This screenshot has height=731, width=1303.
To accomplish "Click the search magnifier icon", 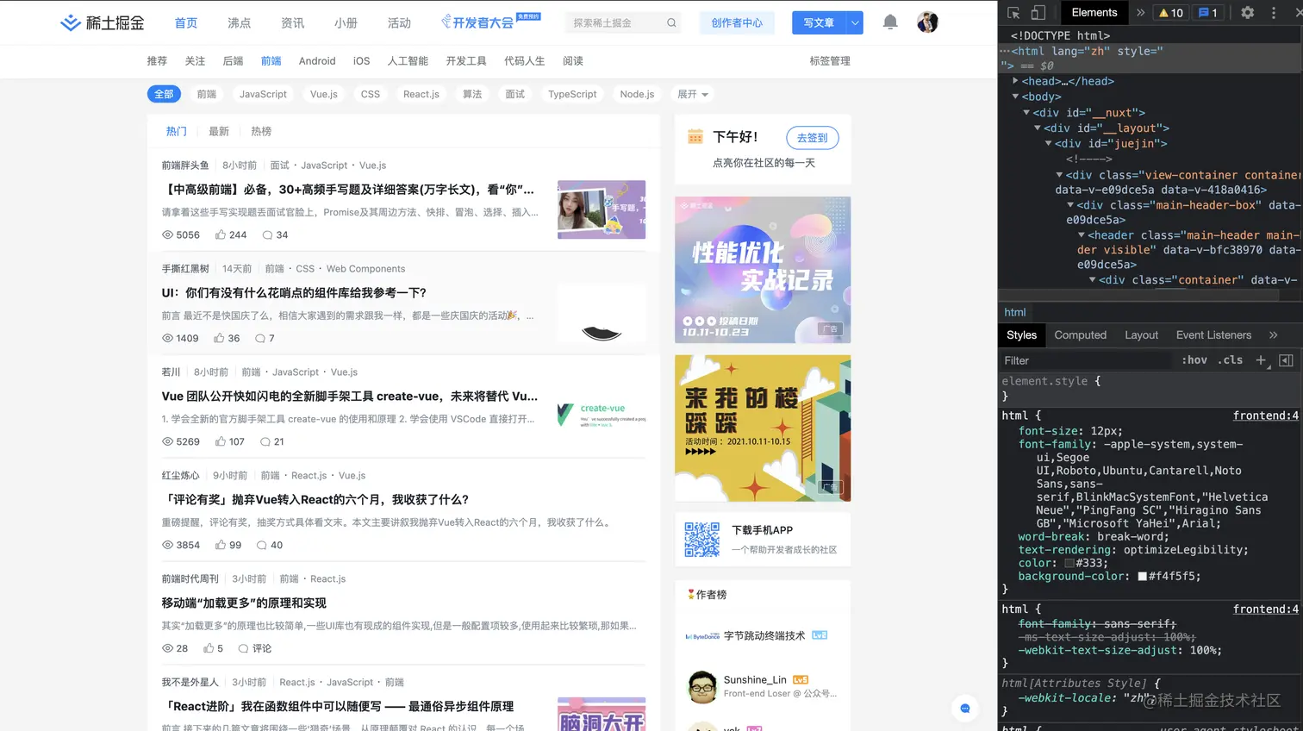I will 671,22.
